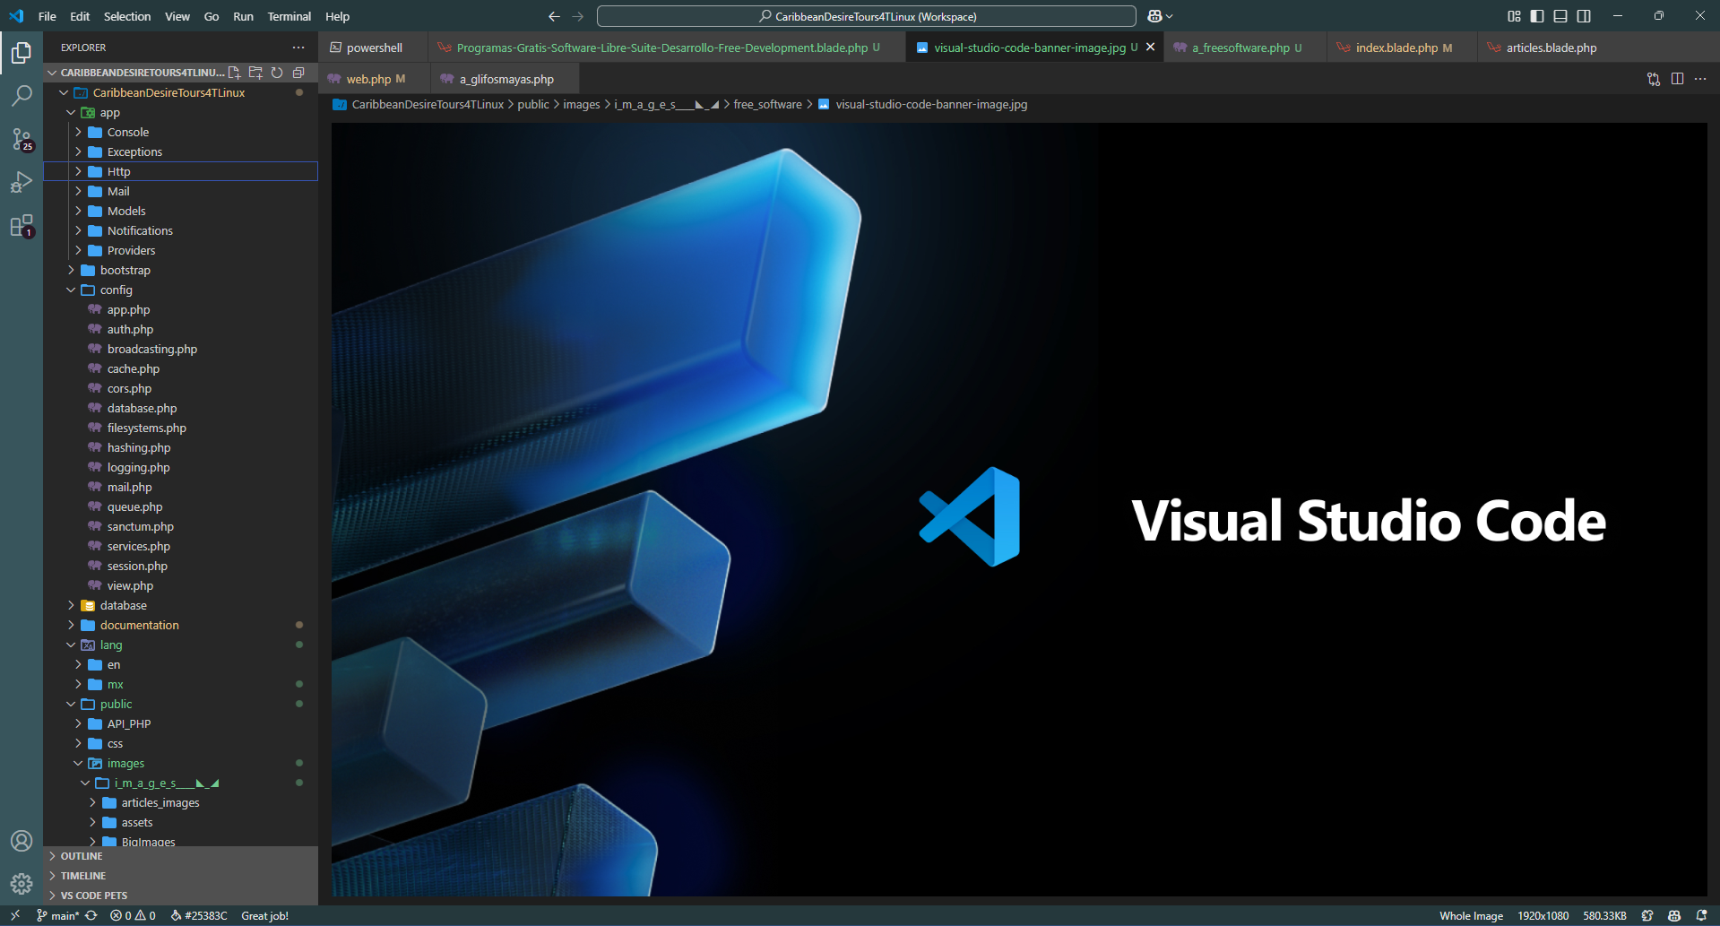This screenshot has height=926, width=1720.
Task: Refresh the Explorer tree
Action: (277, 73)
